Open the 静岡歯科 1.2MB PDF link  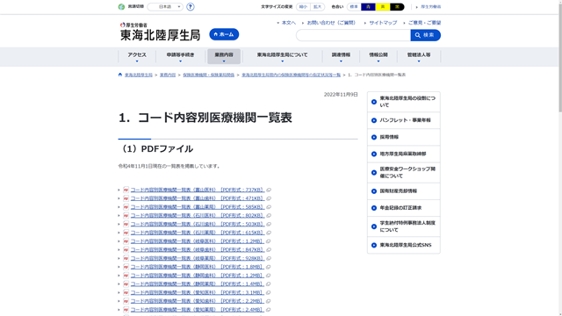197,276
